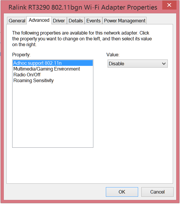Viewport: 180px width, 204px height.
Task: Go to the Details tab
Action: coord(76,21)
